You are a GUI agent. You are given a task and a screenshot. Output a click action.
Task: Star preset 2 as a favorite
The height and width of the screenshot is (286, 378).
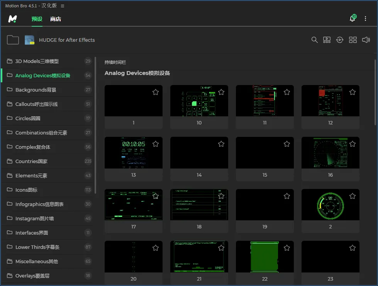pyautogui.click(x=353, y=196)
